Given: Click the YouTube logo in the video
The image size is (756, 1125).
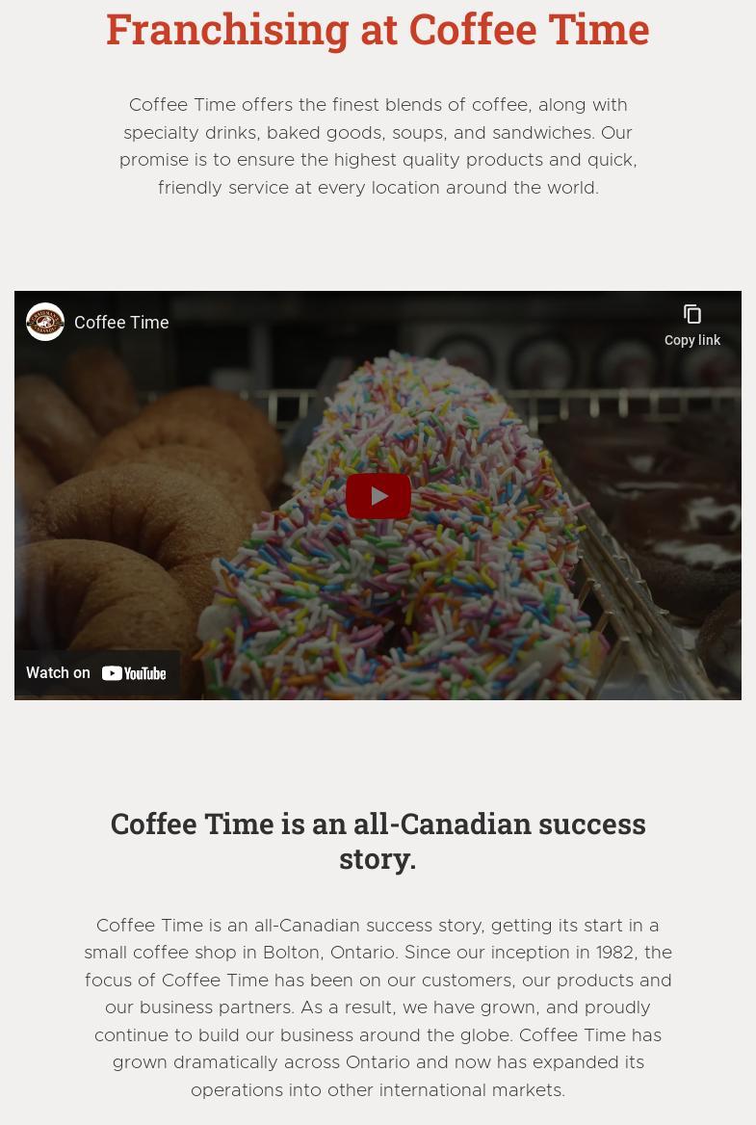Looking at the screenshot, I should pyautogui.click(x=134, y=673).
